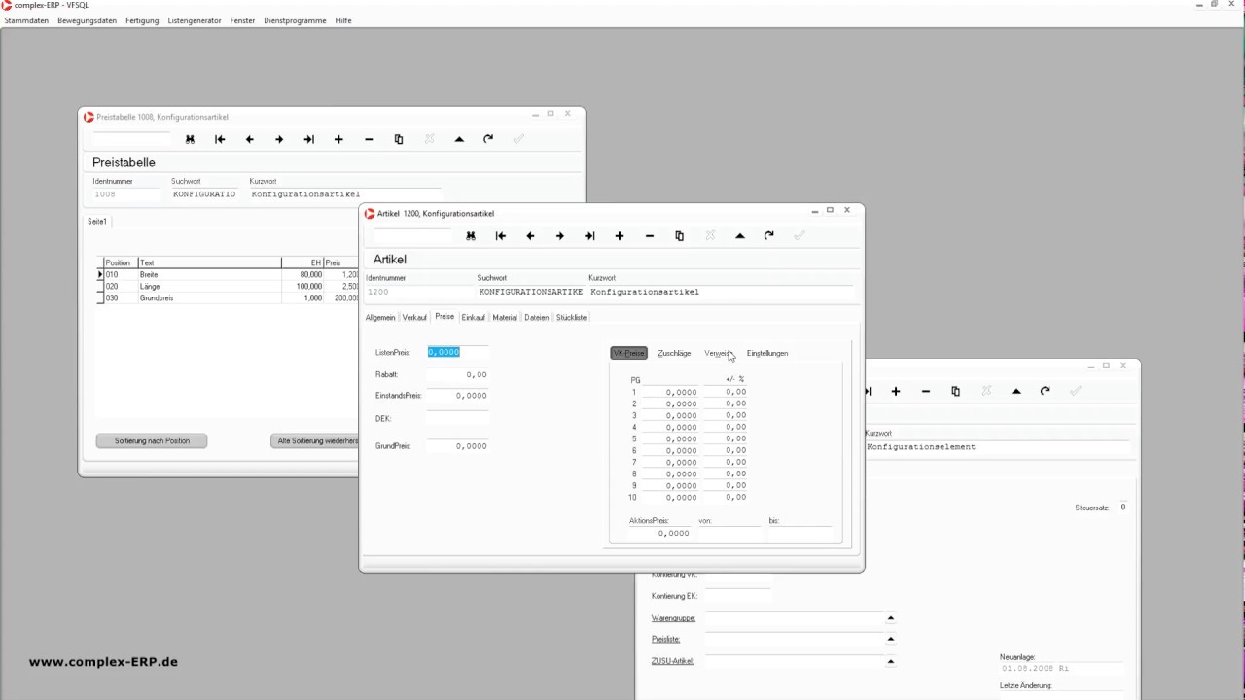The height and width of the screenshot is (700, 1245).
Task: Go to first record in Preistabelle window
Action: (x=220, y=139)
